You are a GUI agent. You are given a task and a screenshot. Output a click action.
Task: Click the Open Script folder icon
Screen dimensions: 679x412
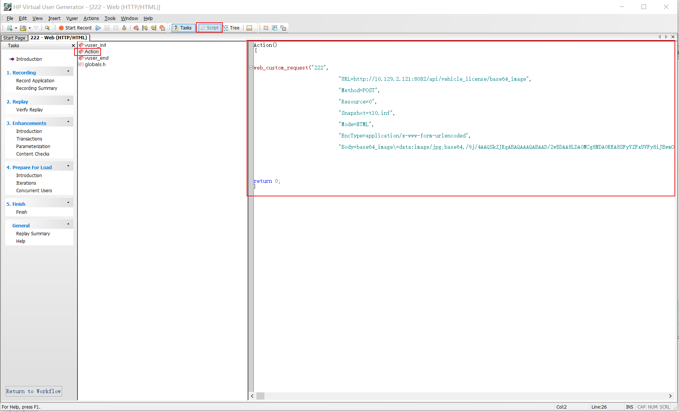pos(23,28)
